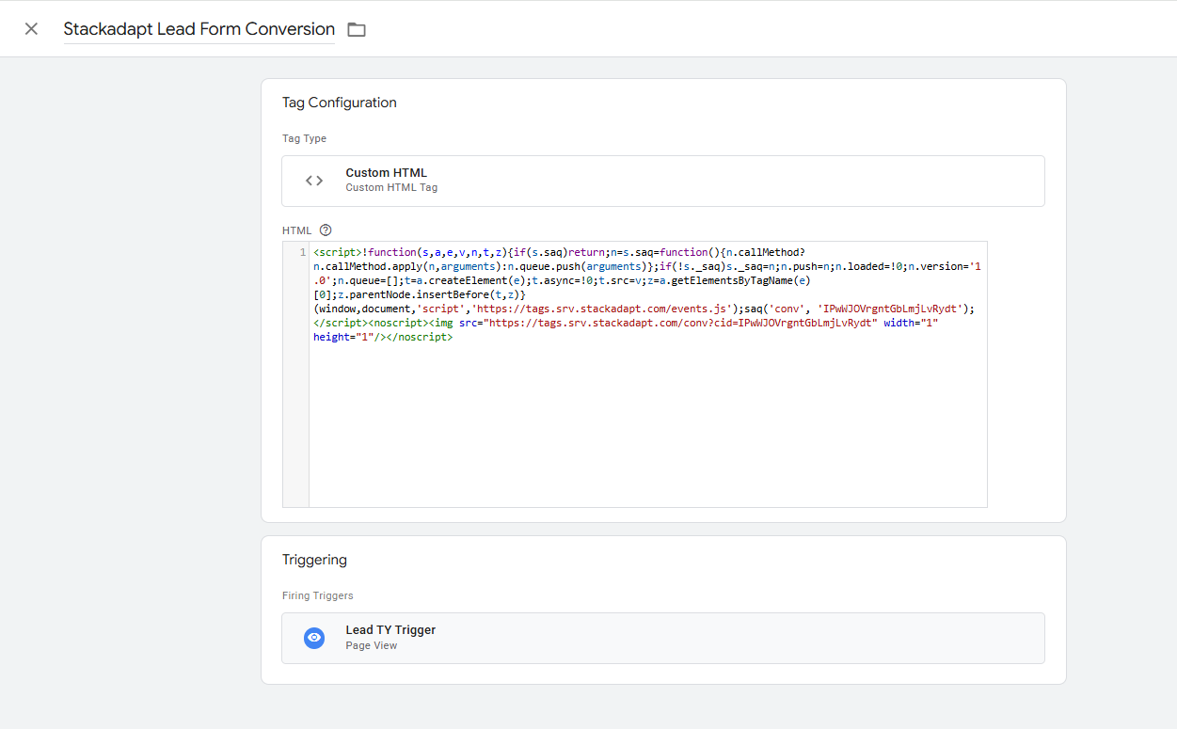Screen dimensions: 1177x729
Task: Click the Triggering section heading
Action: (x=314, y=560)
